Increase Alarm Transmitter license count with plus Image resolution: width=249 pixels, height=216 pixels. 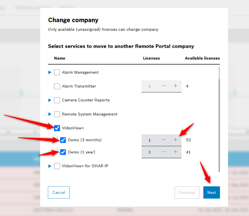(x=176, y=86)
